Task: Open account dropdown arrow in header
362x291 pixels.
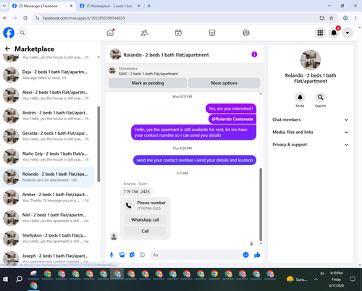Action: (348, 33)
